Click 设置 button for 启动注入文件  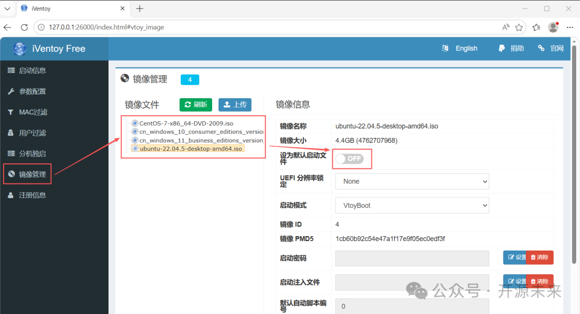click(x=514, y=281)
